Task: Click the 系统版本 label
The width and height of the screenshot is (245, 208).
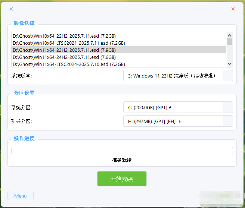Action: [22, 76]
